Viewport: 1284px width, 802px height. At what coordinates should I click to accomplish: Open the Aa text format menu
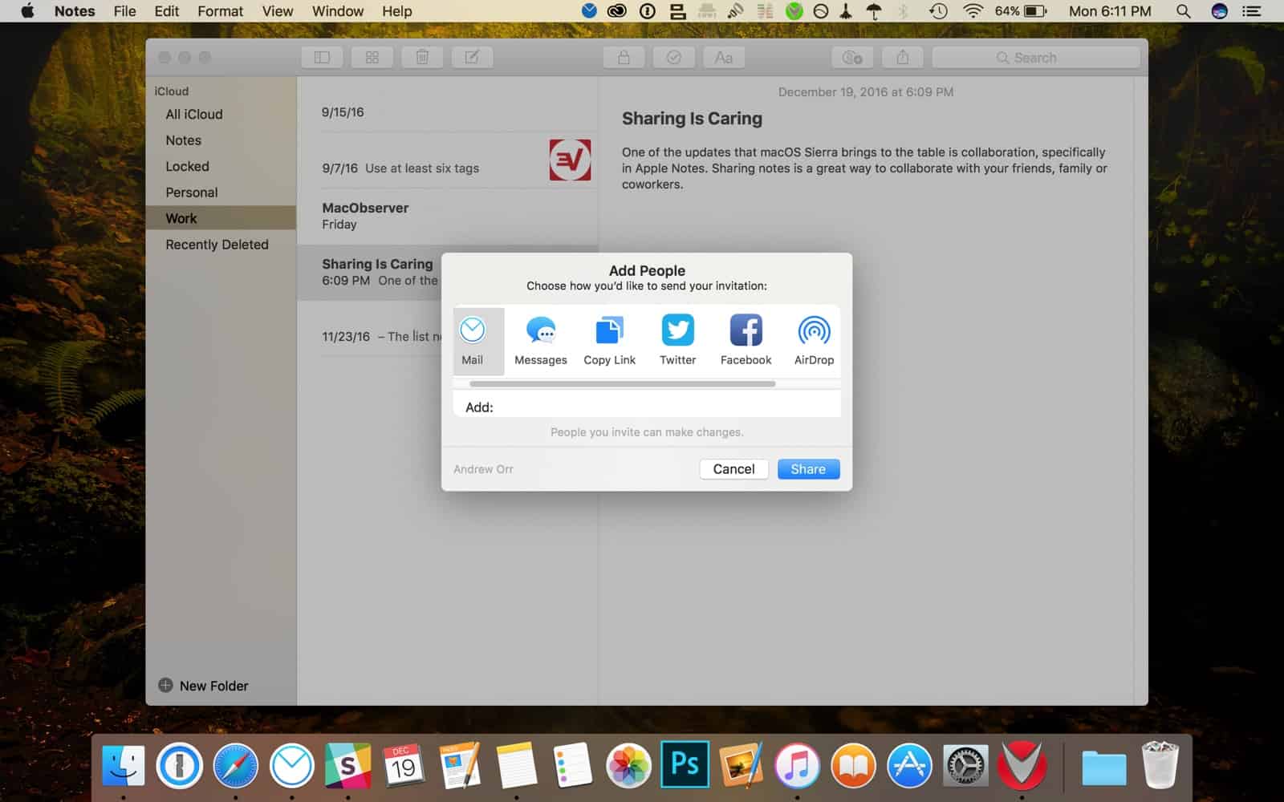point(724,58)
